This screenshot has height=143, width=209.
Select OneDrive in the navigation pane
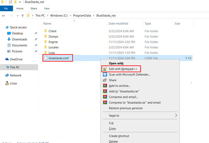click(x=14, y=59)
